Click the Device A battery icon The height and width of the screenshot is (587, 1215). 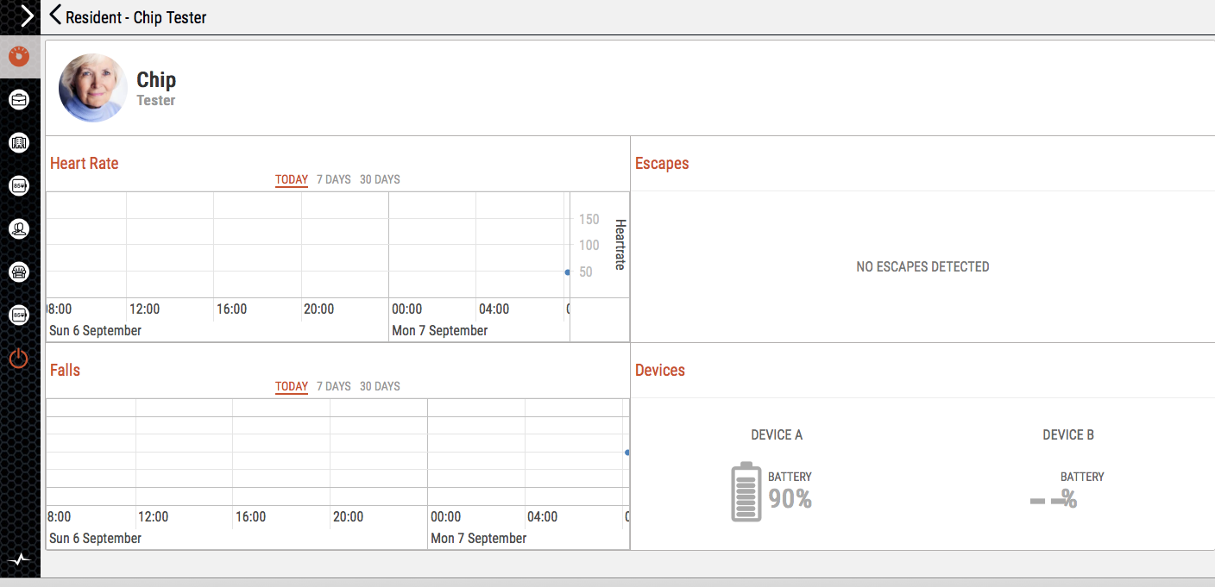click(x=746, y=492)
